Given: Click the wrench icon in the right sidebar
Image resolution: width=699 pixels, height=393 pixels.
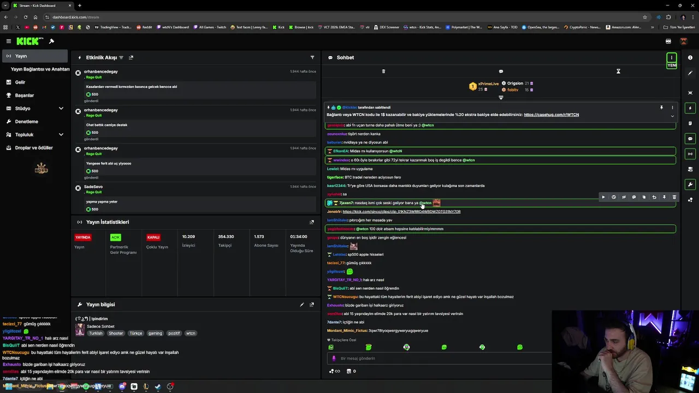Looking at the screenshot, I should coord(690,184).
